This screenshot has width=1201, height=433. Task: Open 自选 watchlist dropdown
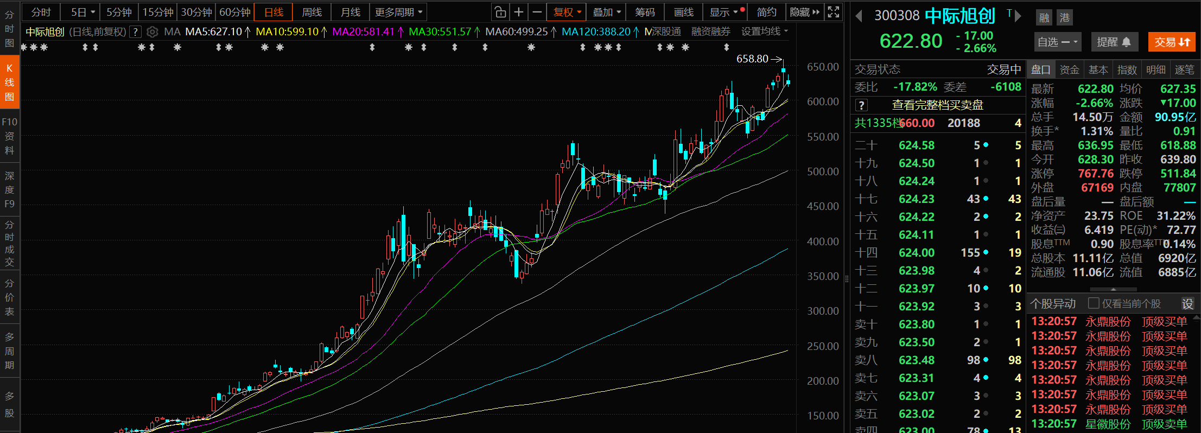(x=1058, y=42)
